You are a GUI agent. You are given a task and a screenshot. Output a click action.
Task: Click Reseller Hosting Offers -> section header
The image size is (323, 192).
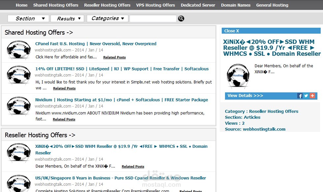40,135
